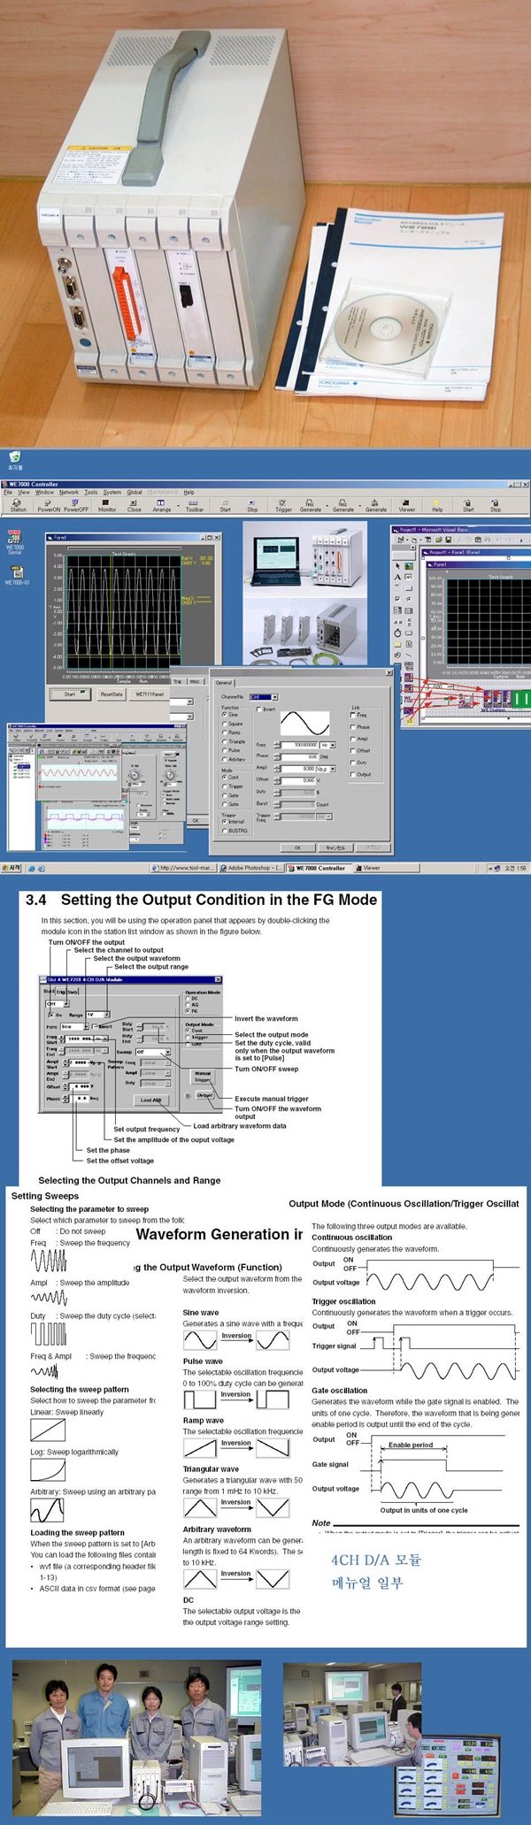Click the PowerOFF toolbar icon
Viewport: 531px width, 1825px height.
pos(76,504)
